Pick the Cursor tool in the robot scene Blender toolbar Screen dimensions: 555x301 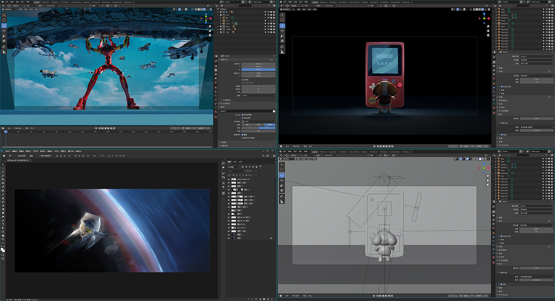[4, 20]
